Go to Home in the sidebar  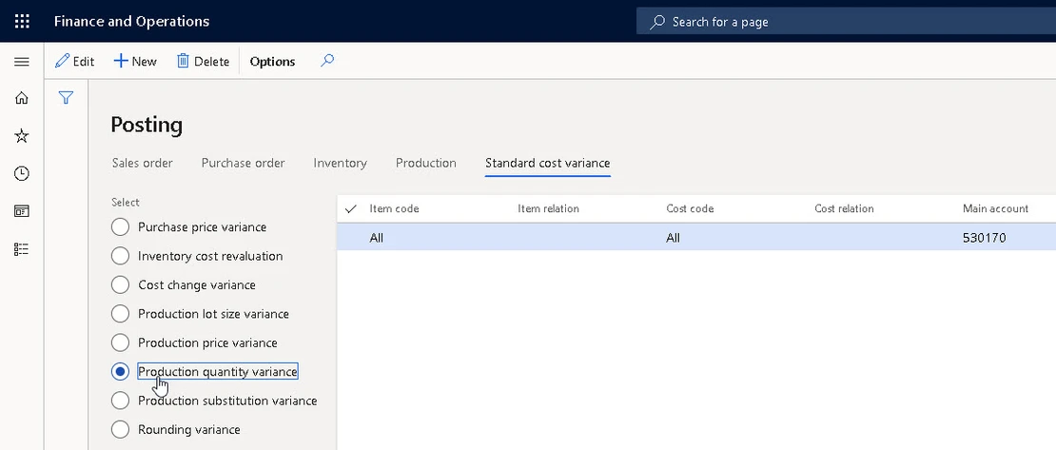pos(22,98)
